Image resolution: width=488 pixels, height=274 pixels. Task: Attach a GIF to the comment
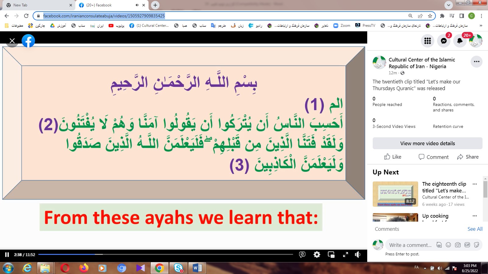coord(467,245)
